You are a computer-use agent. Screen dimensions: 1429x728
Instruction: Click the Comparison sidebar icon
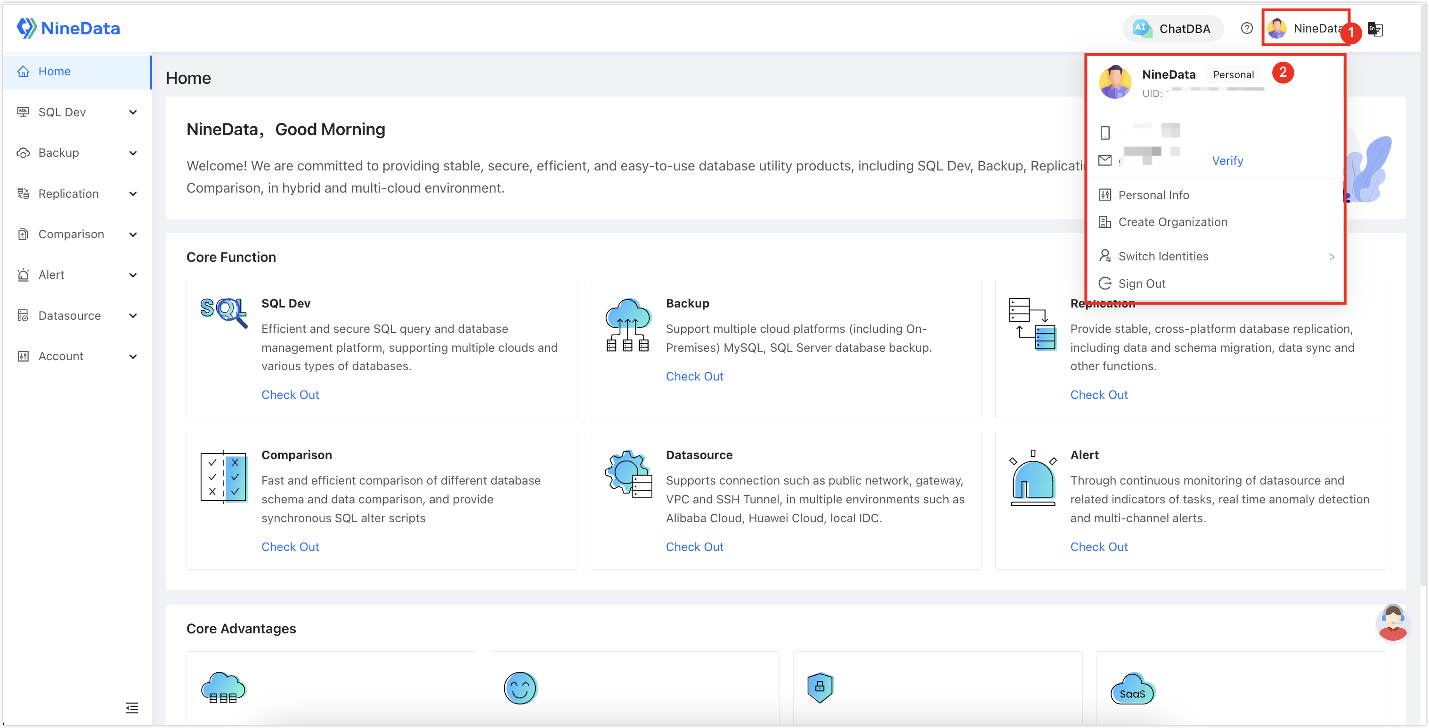23,234
